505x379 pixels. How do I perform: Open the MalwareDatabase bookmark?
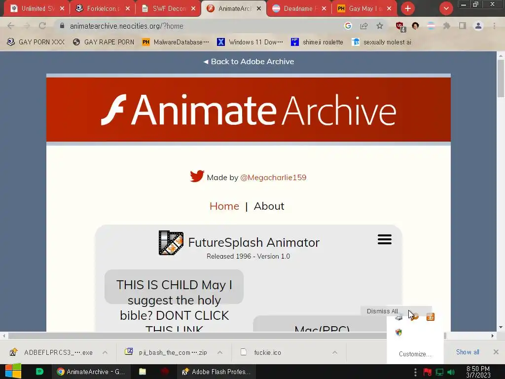coord(176,42)
